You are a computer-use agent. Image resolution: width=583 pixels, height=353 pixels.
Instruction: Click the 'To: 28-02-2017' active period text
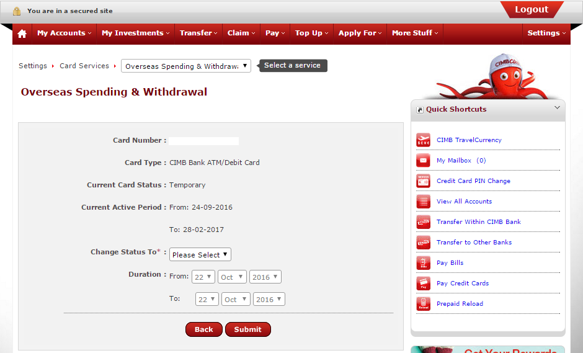tap(197, 230)
